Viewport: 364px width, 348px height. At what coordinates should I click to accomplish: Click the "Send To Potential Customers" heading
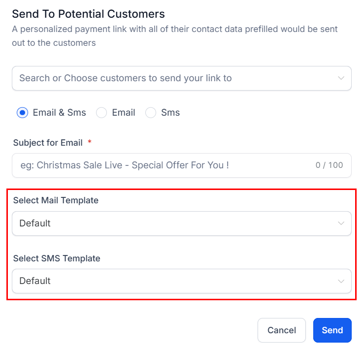pyautogui.click(x=88, y=14)
